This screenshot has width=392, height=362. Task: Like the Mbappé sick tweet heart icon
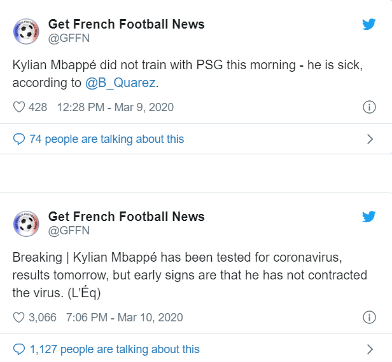[18, 107]
